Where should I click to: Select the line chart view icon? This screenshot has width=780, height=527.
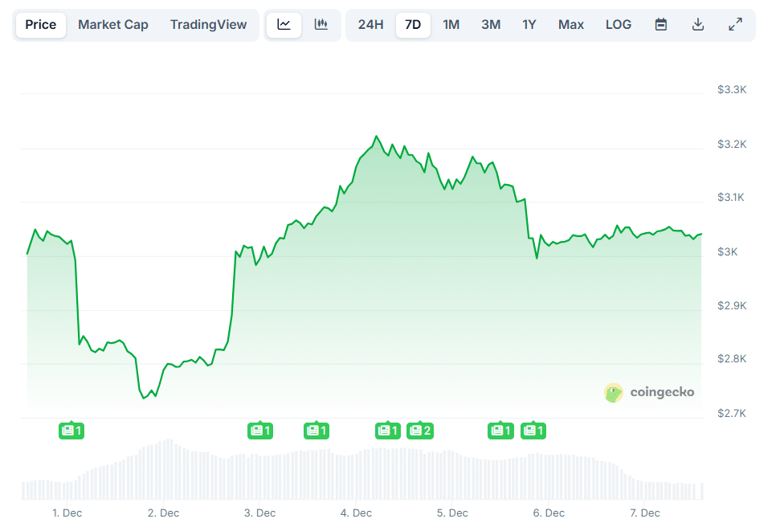[x=284, y=24]
